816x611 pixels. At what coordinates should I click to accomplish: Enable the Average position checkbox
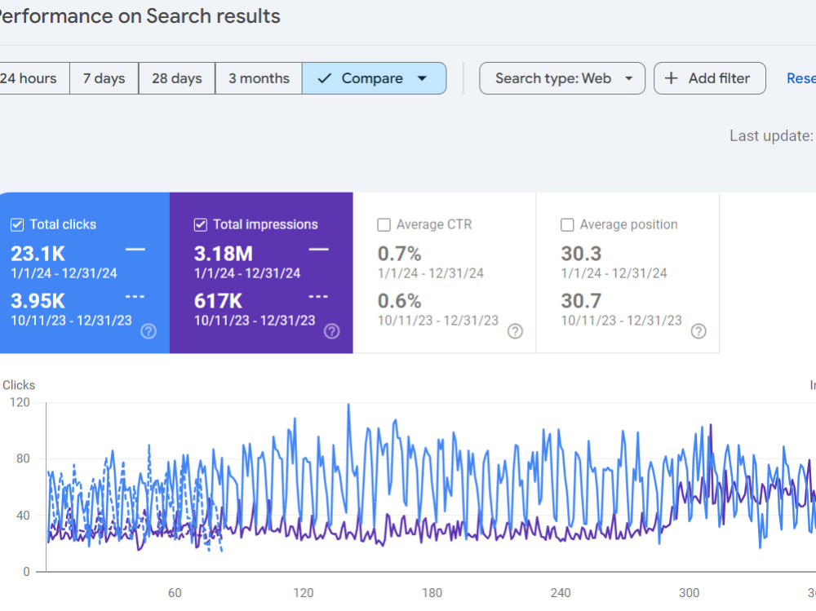point(567,225)
